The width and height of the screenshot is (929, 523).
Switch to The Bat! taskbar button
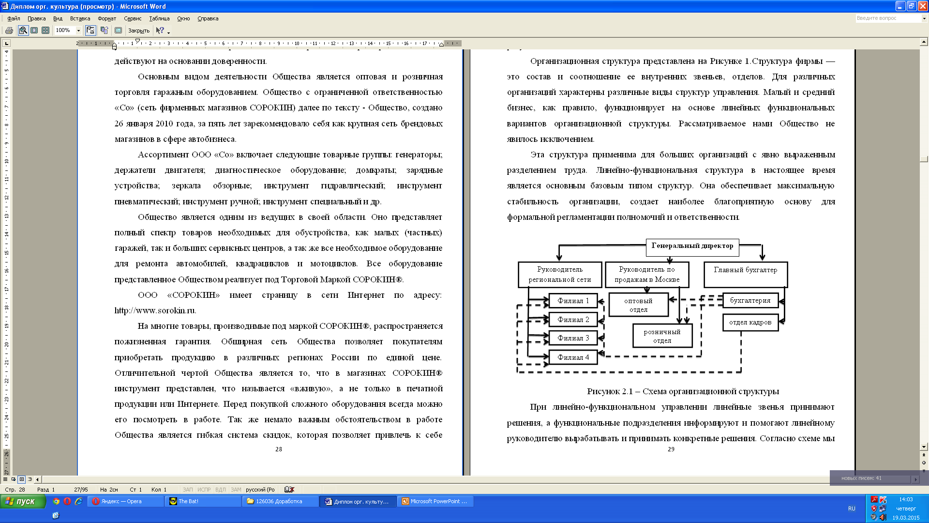click(203, 501)
